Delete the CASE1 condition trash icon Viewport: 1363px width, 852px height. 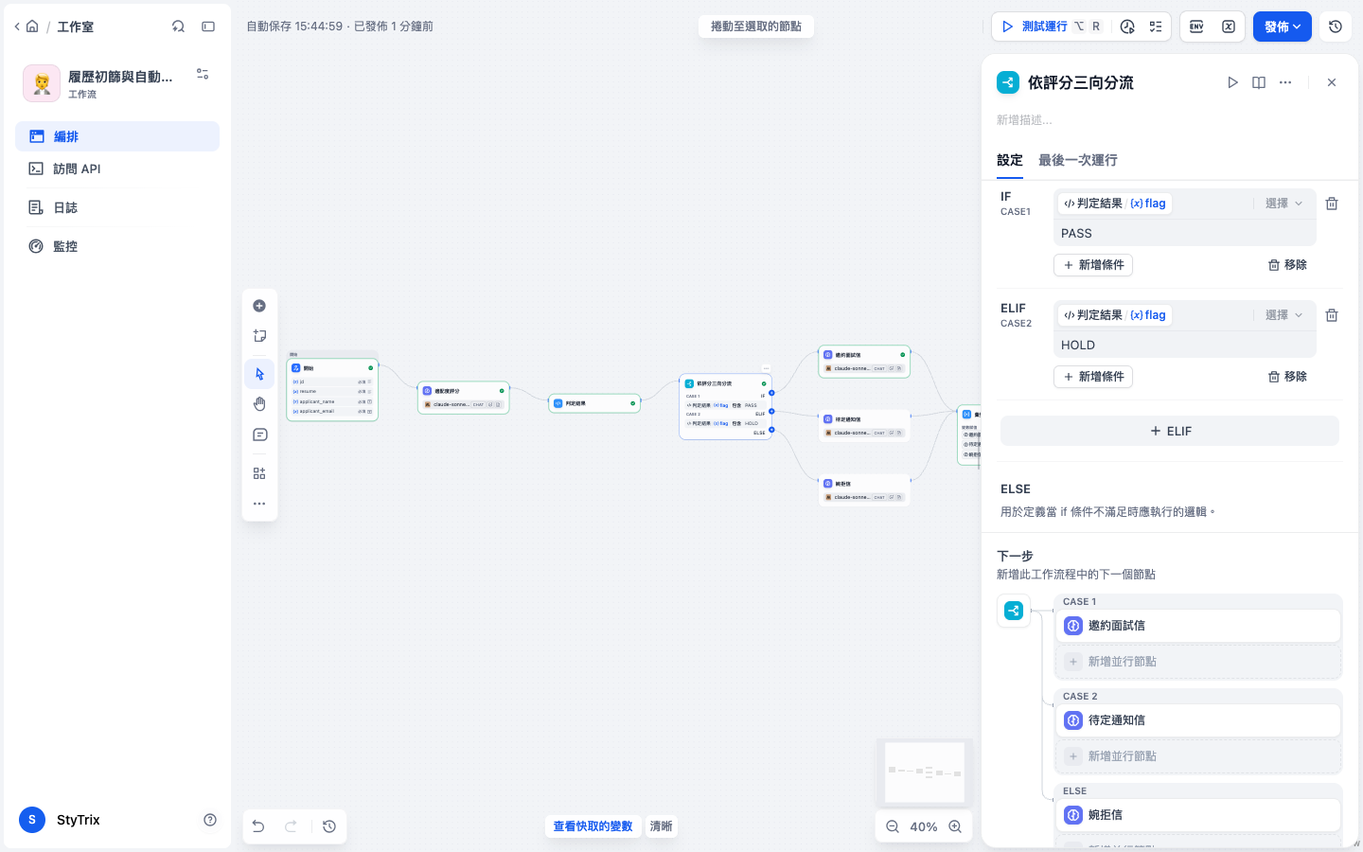point(1332,204)
